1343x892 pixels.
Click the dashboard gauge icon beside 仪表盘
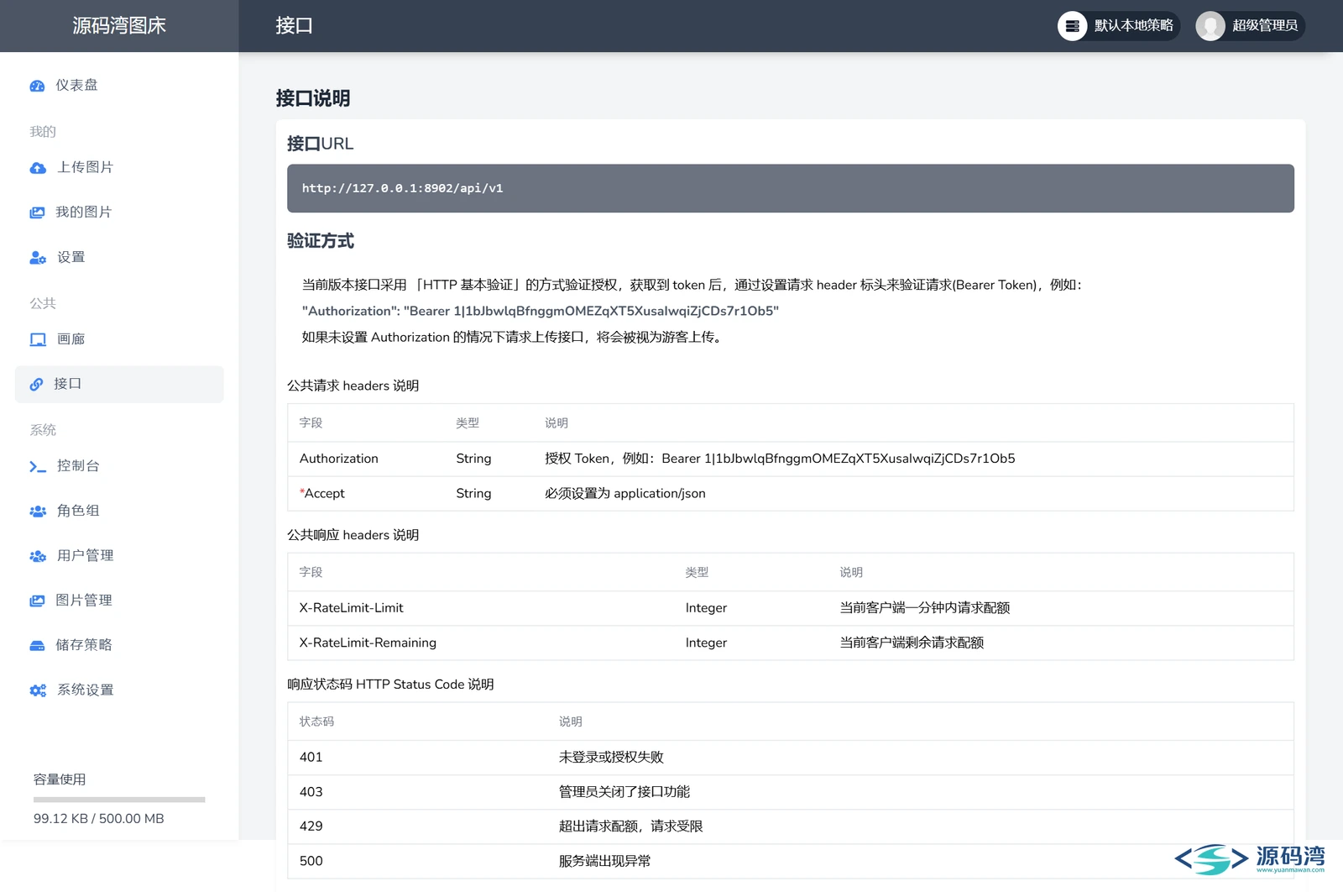click(x=37, y=86)
